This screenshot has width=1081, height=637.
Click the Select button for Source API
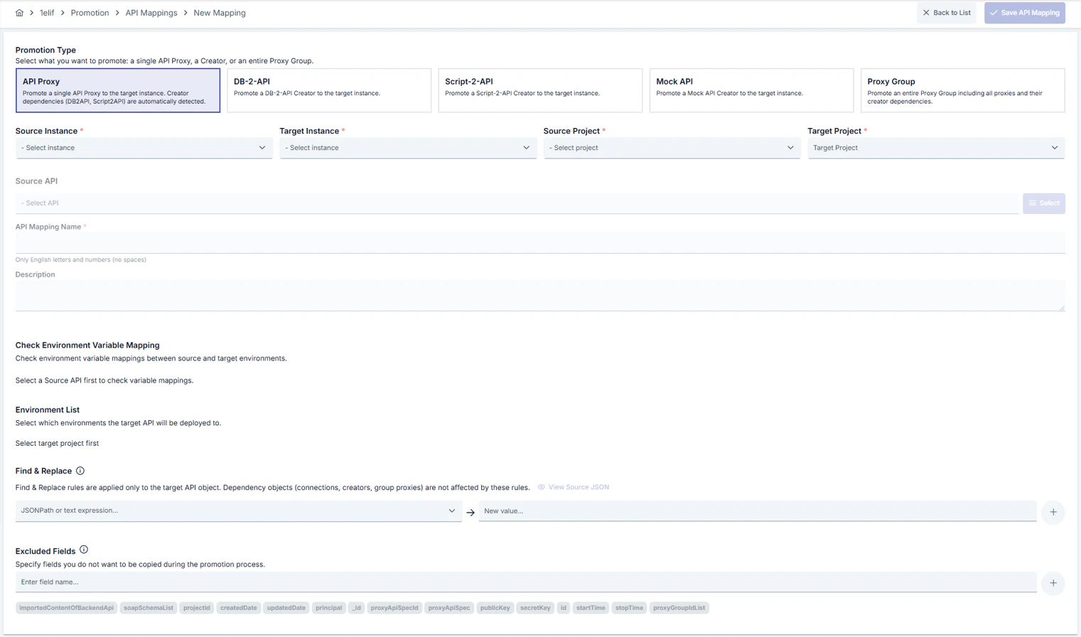click(x=1043, y=203)
